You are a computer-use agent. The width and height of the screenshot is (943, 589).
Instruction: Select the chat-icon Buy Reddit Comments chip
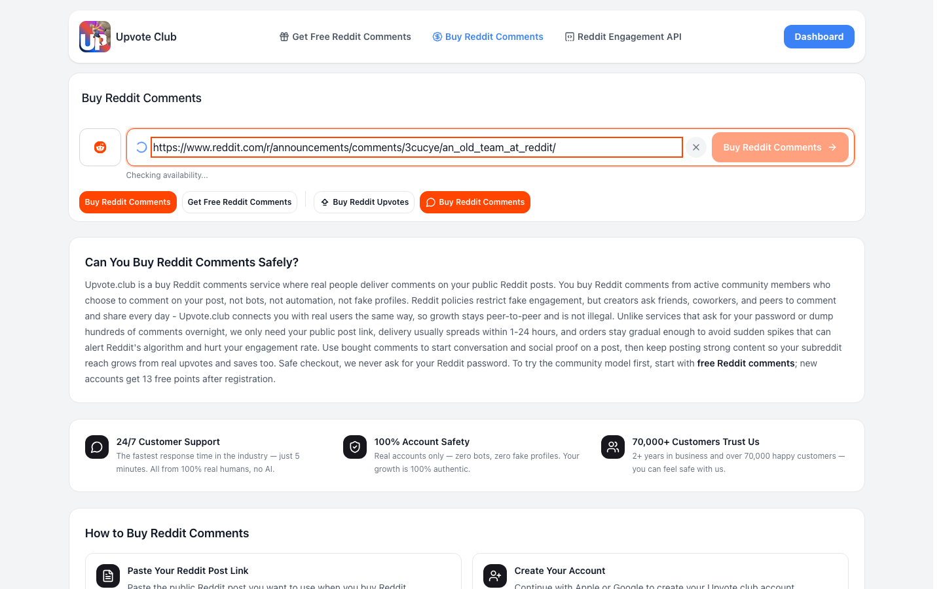click(x=475, y=202)
